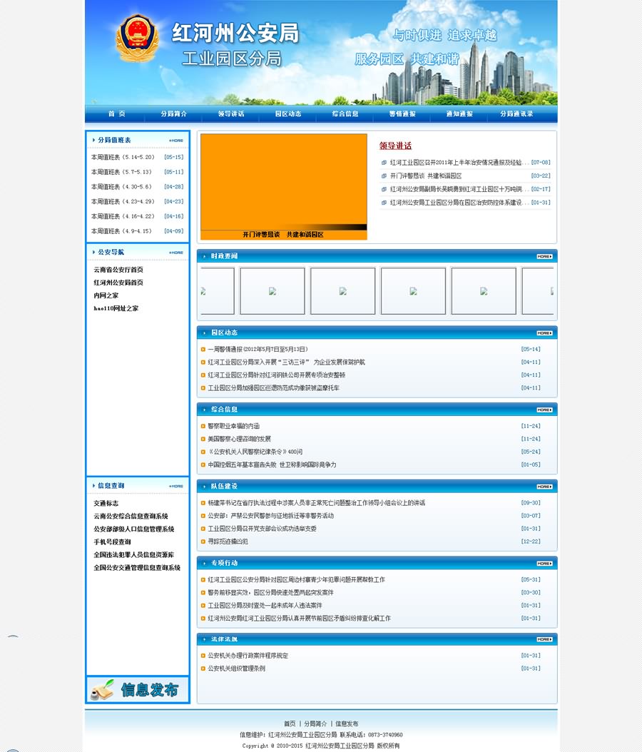Open 一周警情通报(2012年5月7日至5月13日) article
The width and height of the screenshot is (642, 752).
tap(258, 349)
